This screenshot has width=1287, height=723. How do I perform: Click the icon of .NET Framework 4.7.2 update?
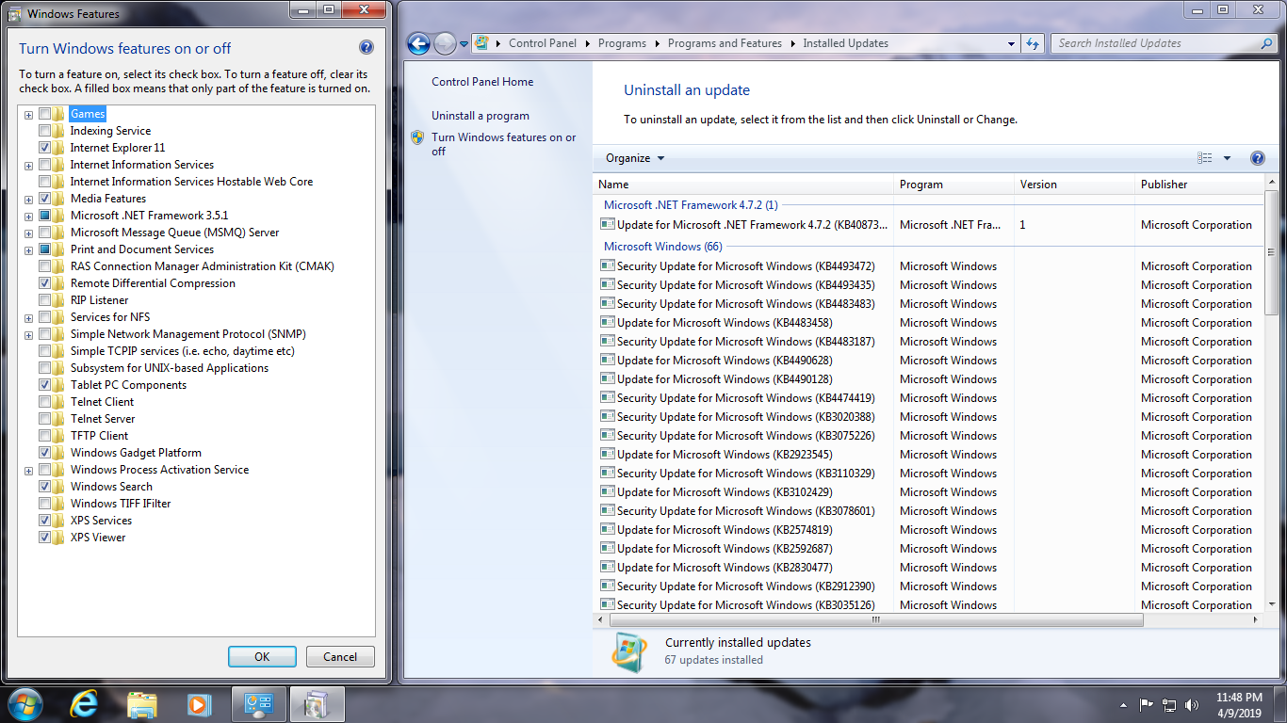(607, 224)
